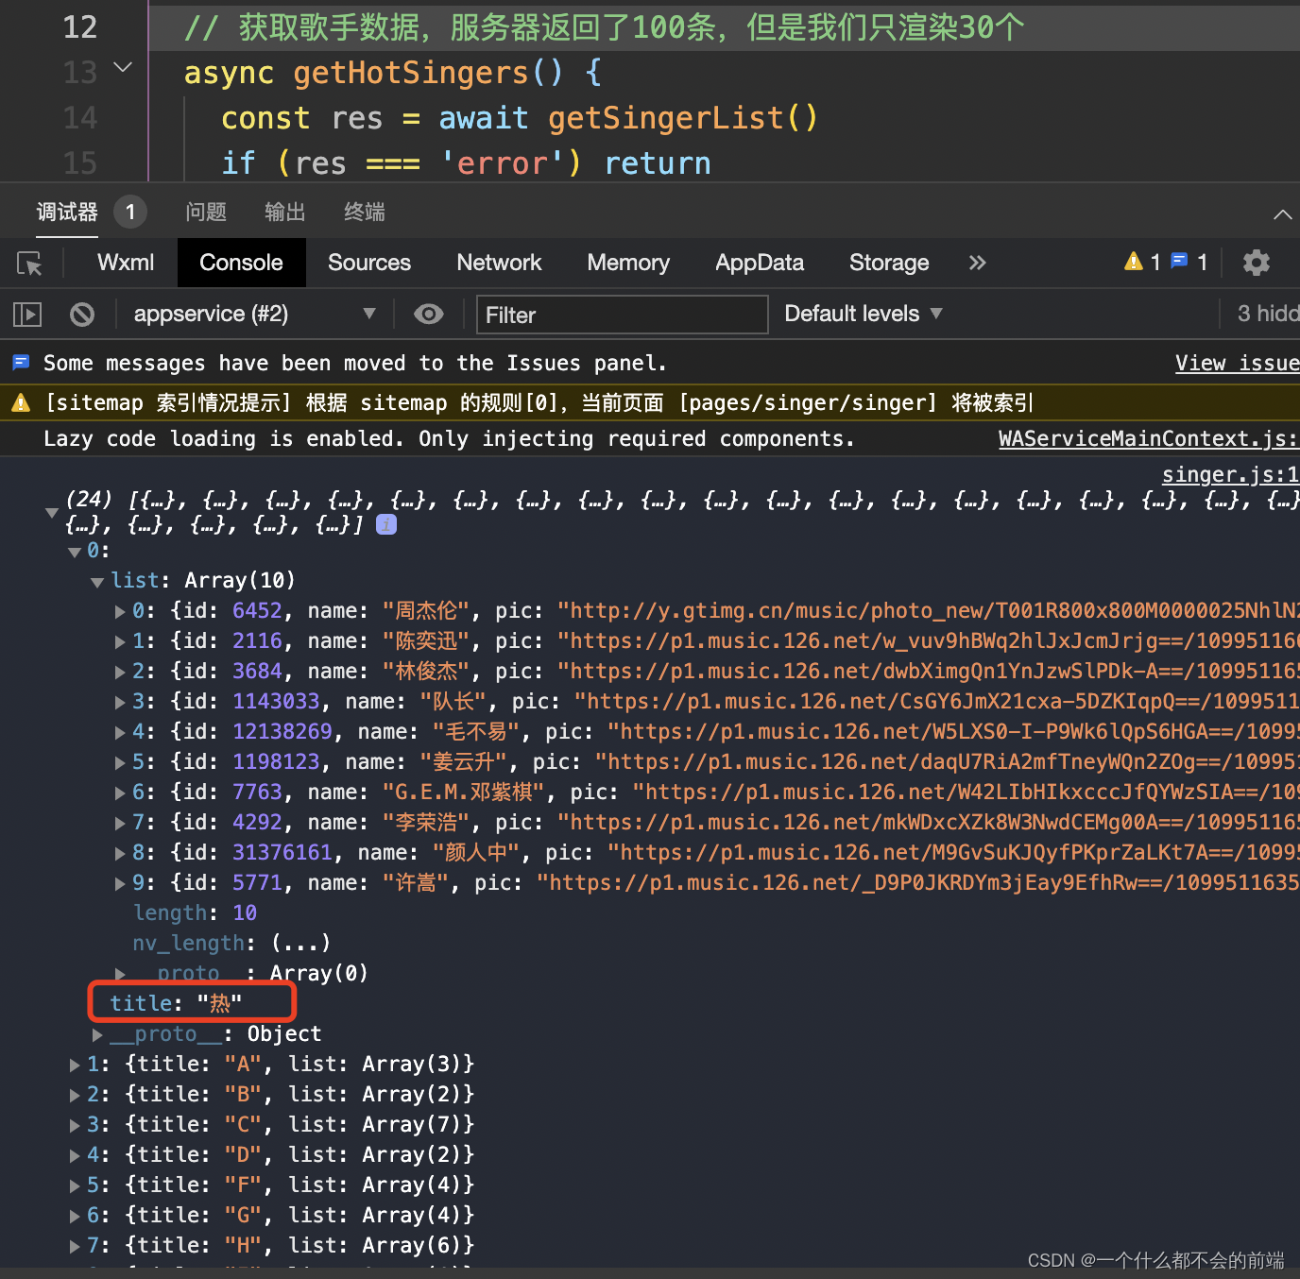
Task: Expand the title "C" array item
Action: coord(75,1126)
